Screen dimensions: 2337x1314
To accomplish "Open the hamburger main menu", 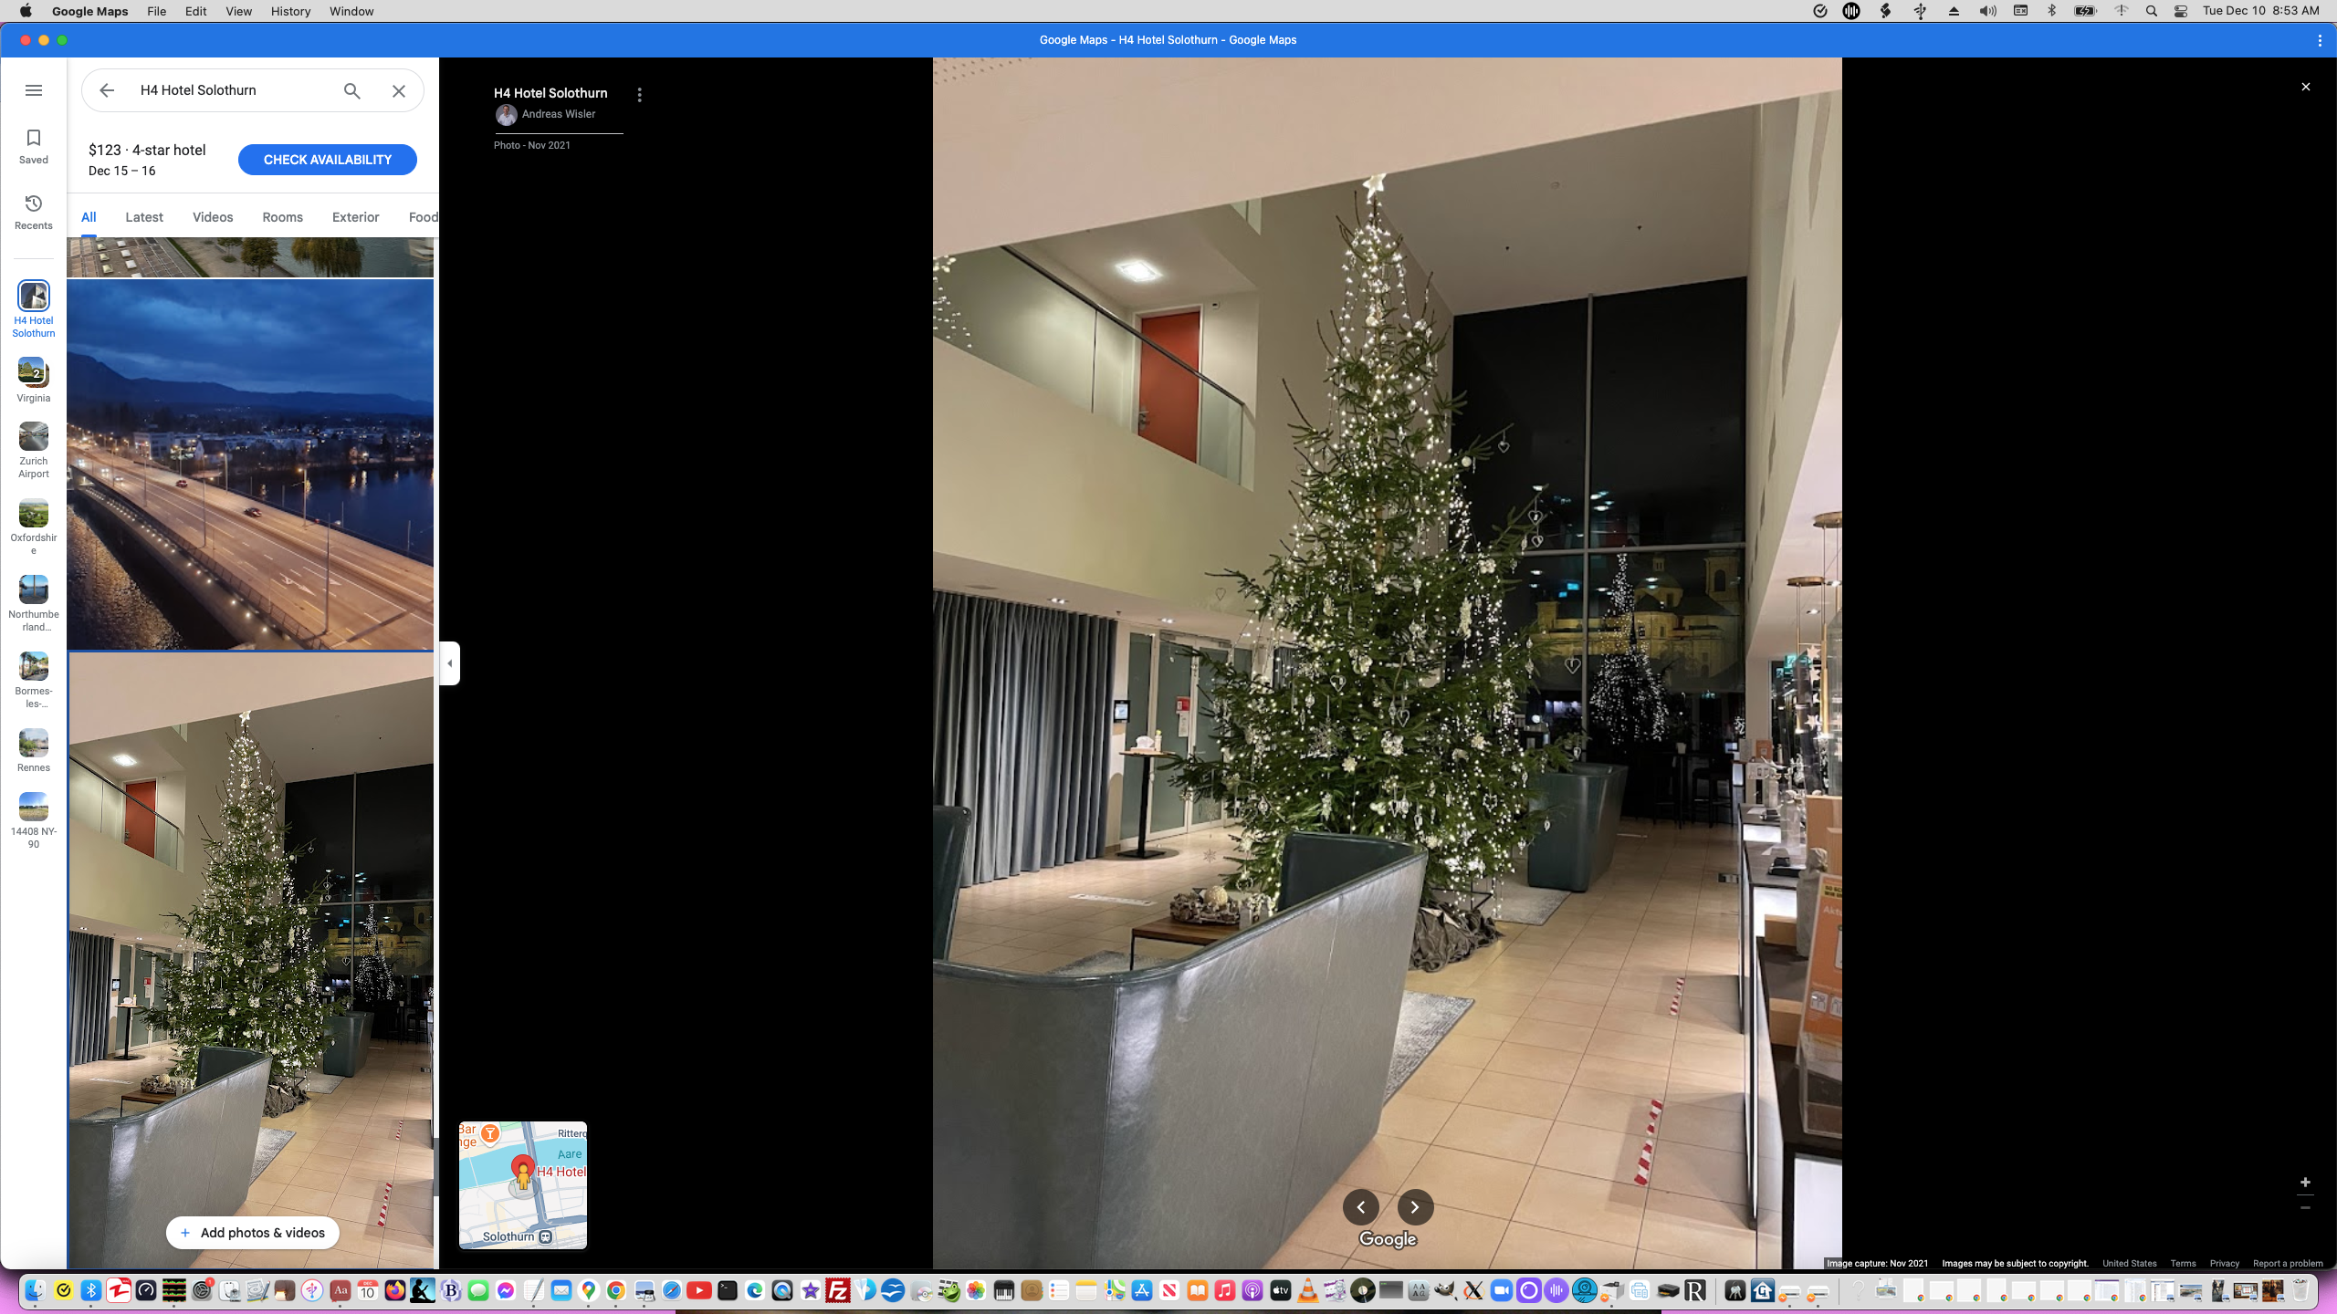I will click(x=34, y=90).
